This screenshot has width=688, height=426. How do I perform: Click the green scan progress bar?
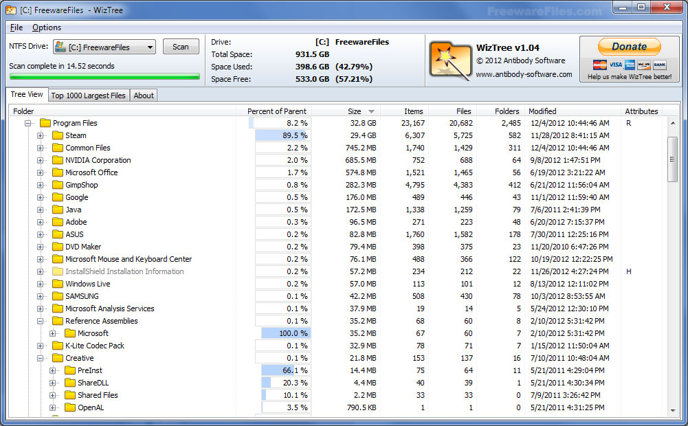pyautogui.click(x=104, y=77)
